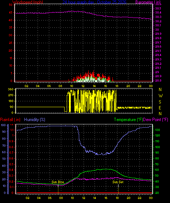Click the '30.2' barometer axis value

coord(158,21)
